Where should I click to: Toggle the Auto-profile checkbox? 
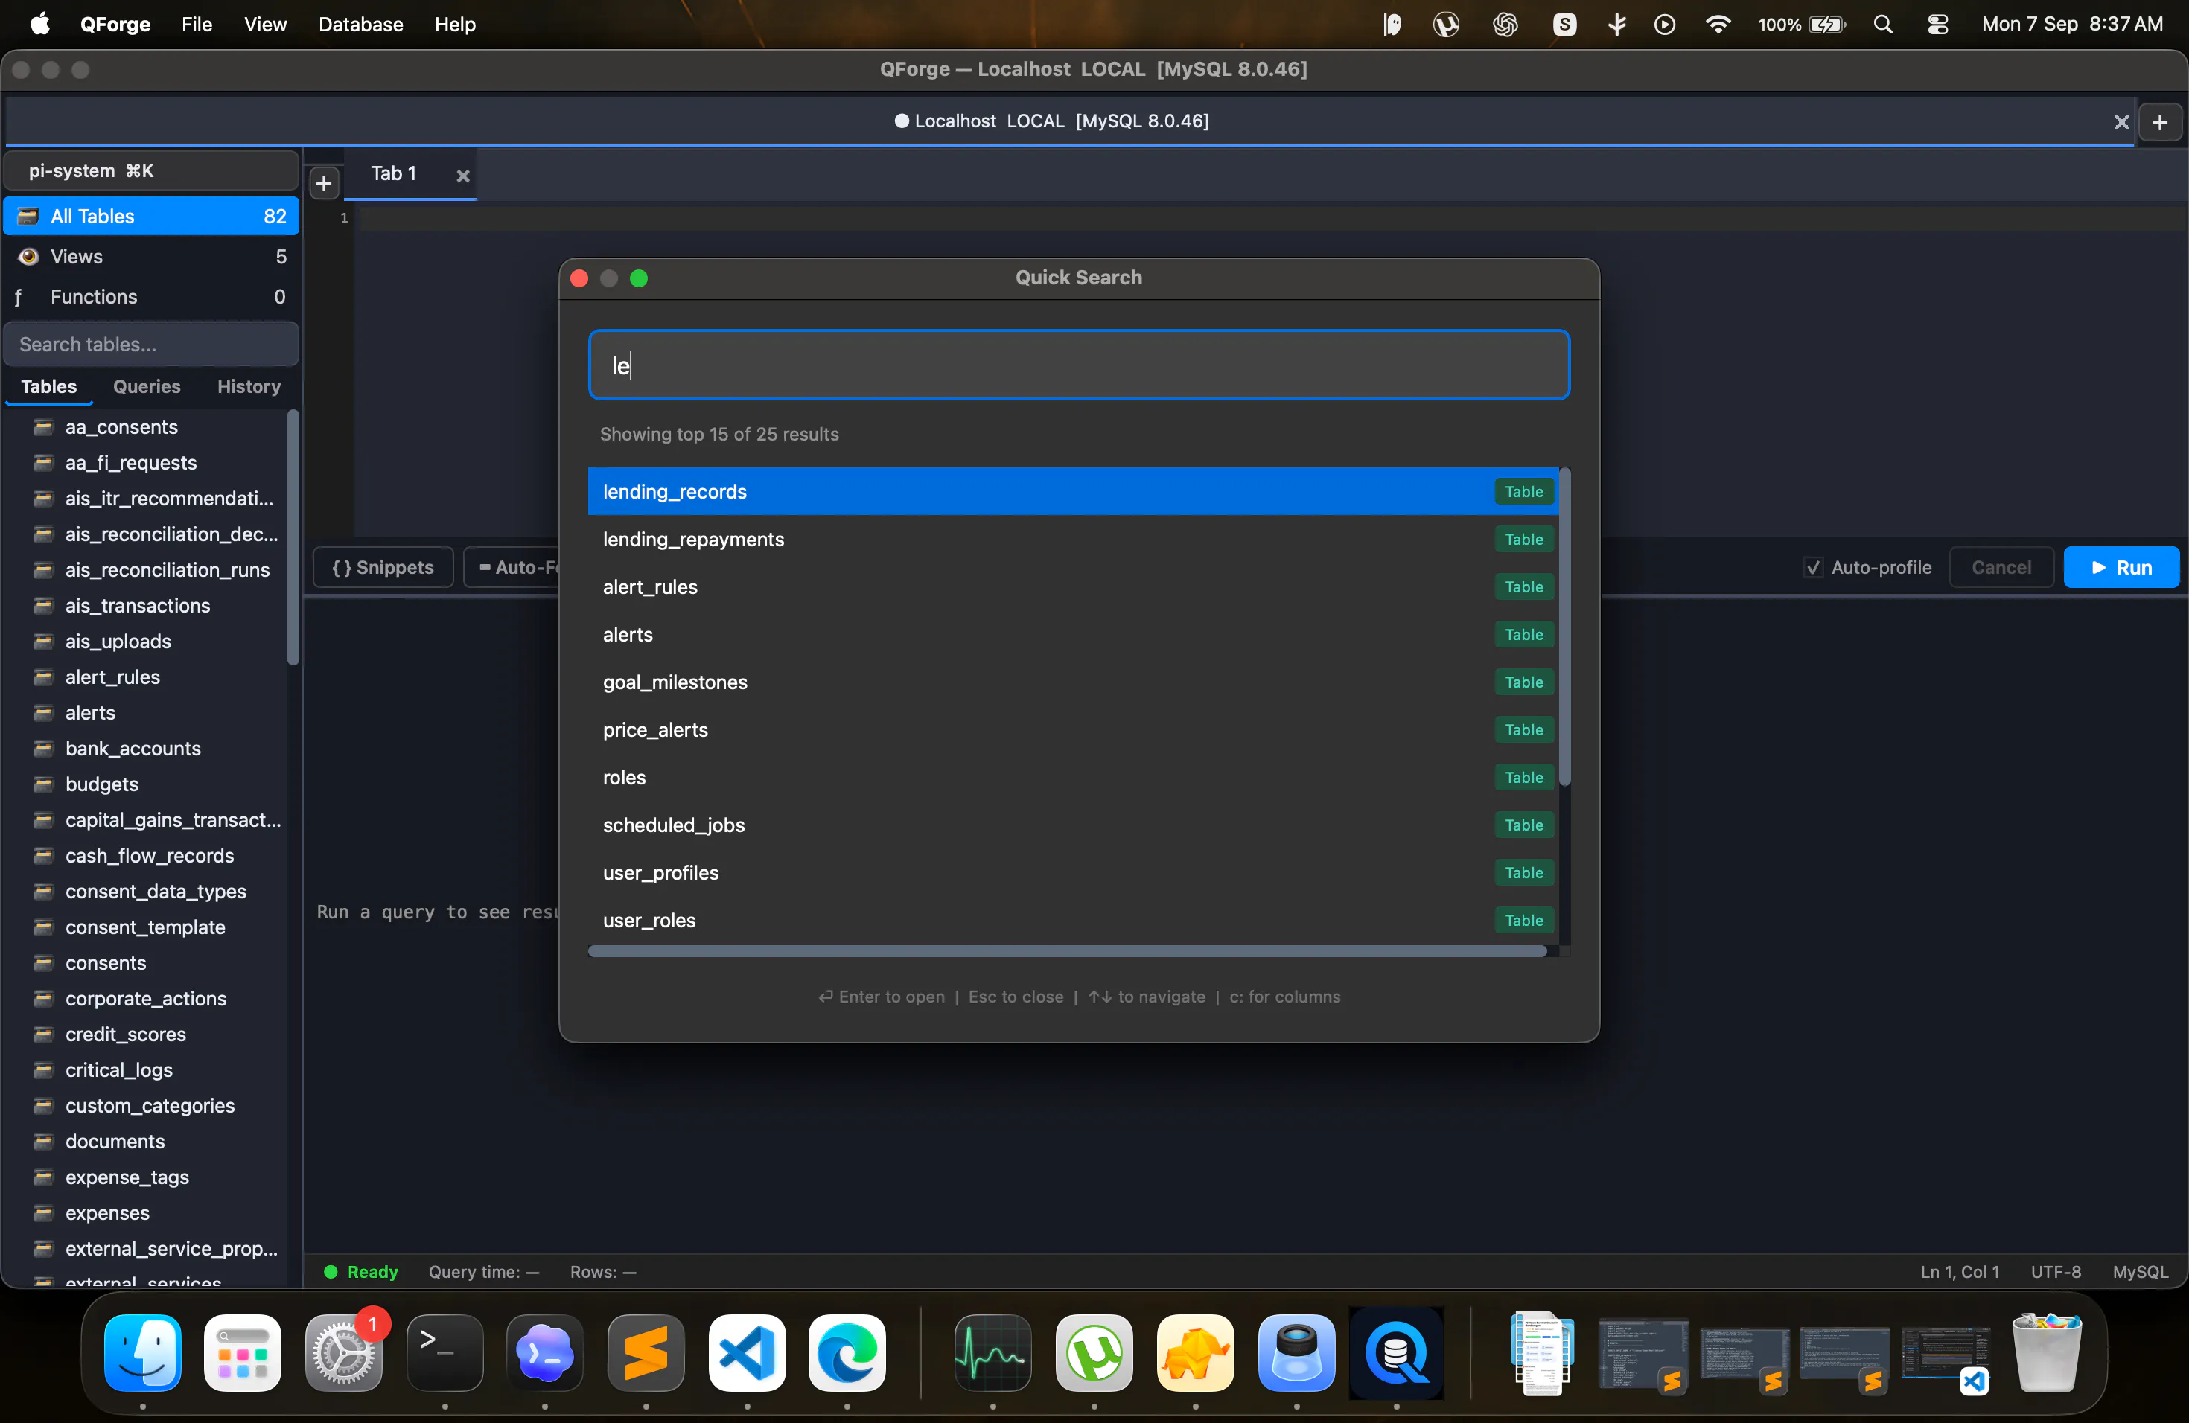point(1812,567)
